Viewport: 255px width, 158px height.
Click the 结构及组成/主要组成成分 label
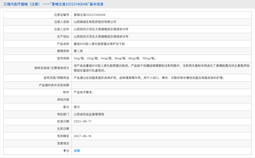tap(52, 68)
